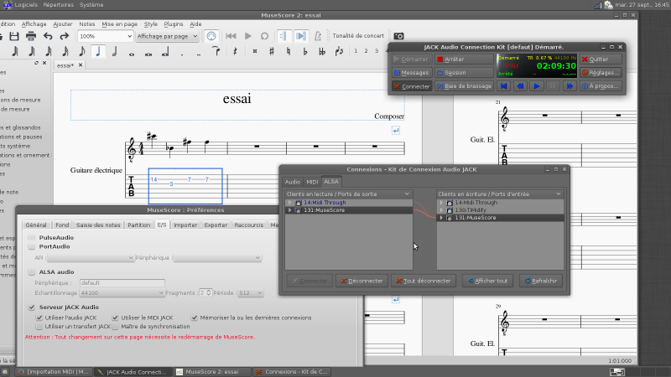This screenshot has width=671, height=377.
Task: Uncheck Utiliser le MIDI JACK option
Action: point(114,318)
